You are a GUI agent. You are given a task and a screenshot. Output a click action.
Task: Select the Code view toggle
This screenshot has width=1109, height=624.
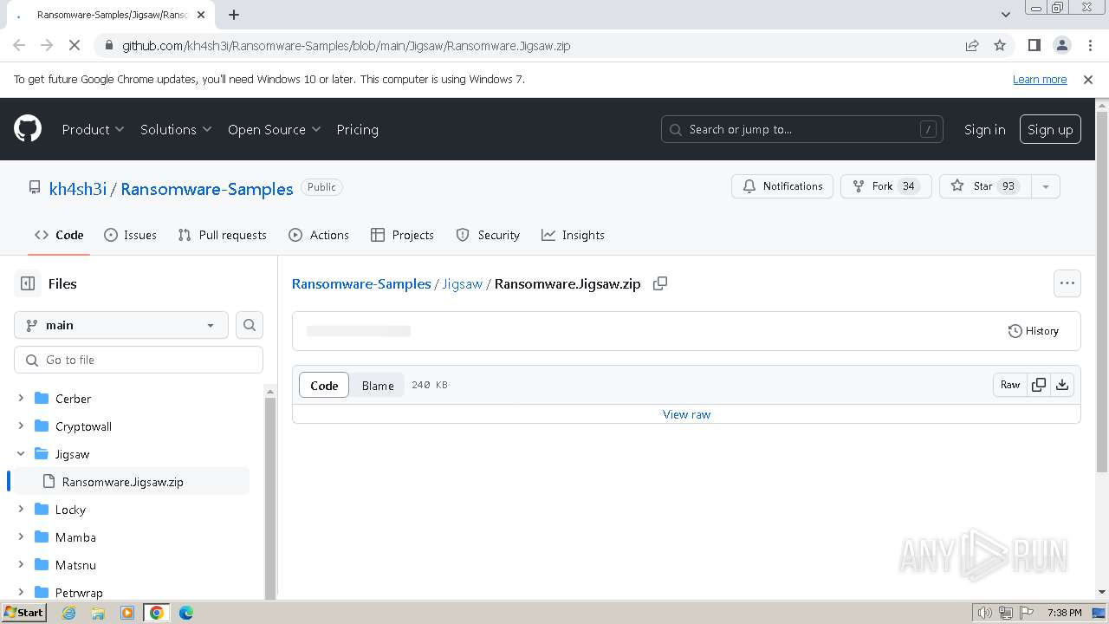(x=324, y=386)
